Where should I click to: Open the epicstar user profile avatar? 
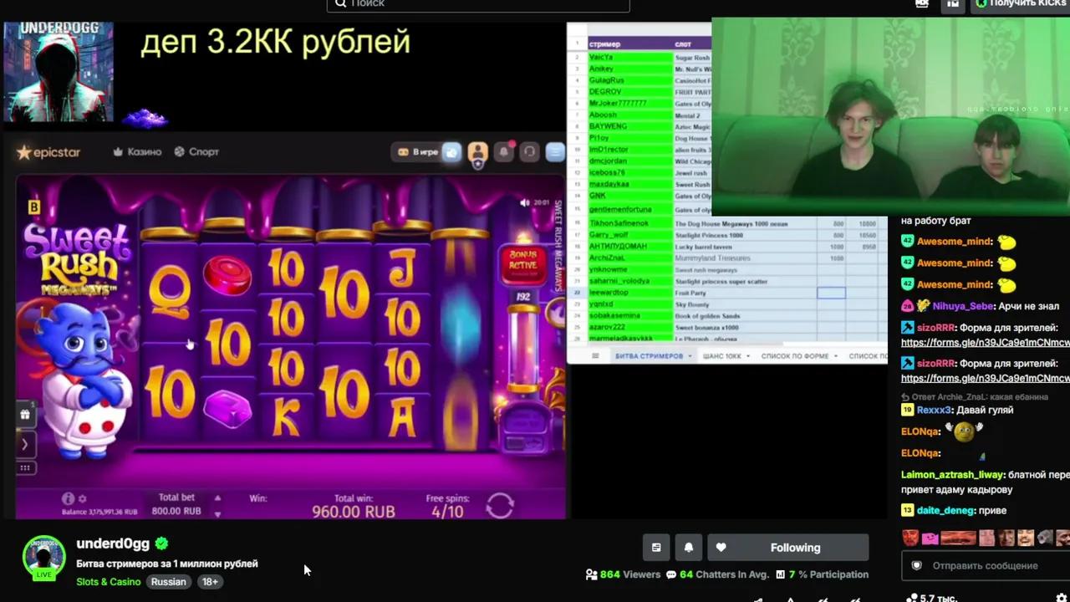tap(477, 152)
